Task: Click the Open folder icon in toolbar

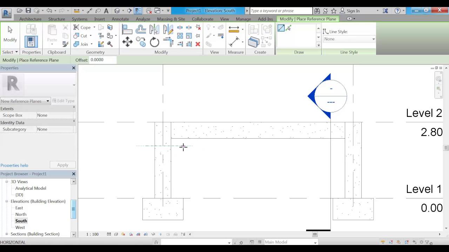Action: [20, 11]
